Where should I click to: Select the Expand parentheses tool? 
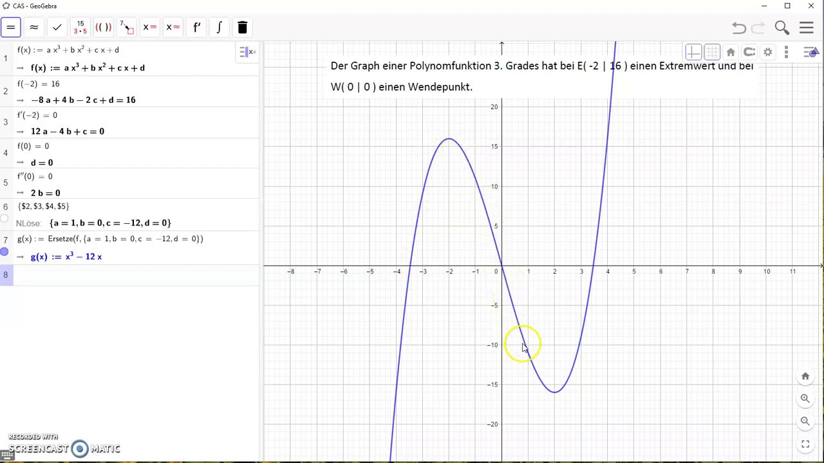click(x=103, y=28)
